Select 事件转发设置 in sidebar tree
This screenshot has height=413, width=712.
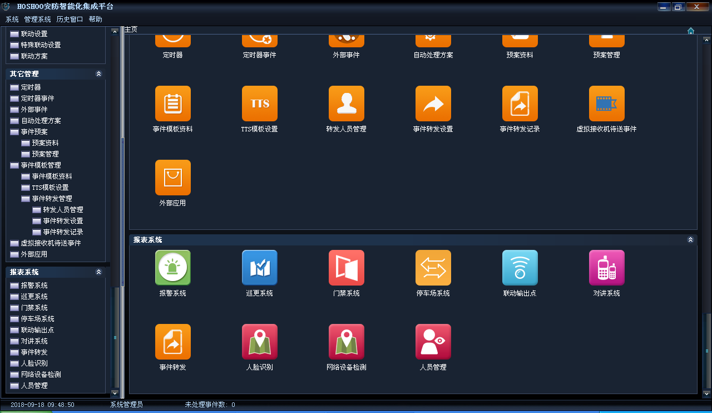click(x=63, y=221)
